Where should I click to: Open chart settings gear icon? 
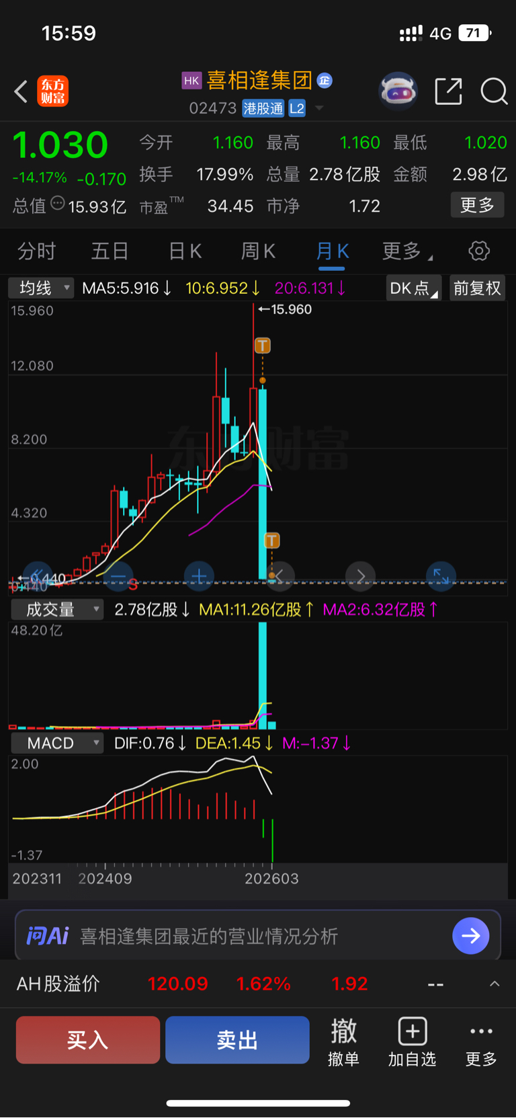click(x=479, y=251)
